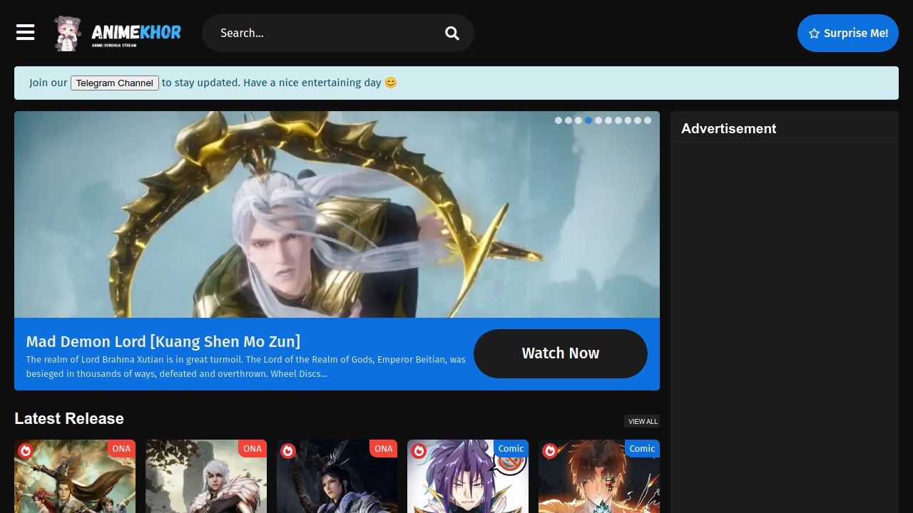The height and width of the screenshot is (513, 913).
Task: Click flame icon on dark-haired swordsman card
Action: [288, 451]
